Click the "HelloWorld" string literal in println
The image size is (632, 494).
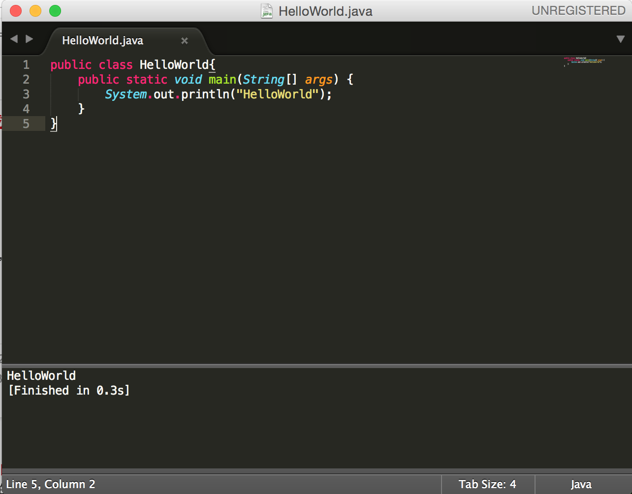278,94
